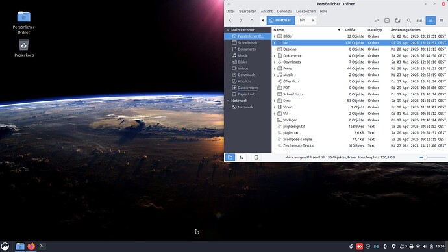Expand the Dokumente folder row
Viewport: 448px width, 252px height.
[275, 56]
